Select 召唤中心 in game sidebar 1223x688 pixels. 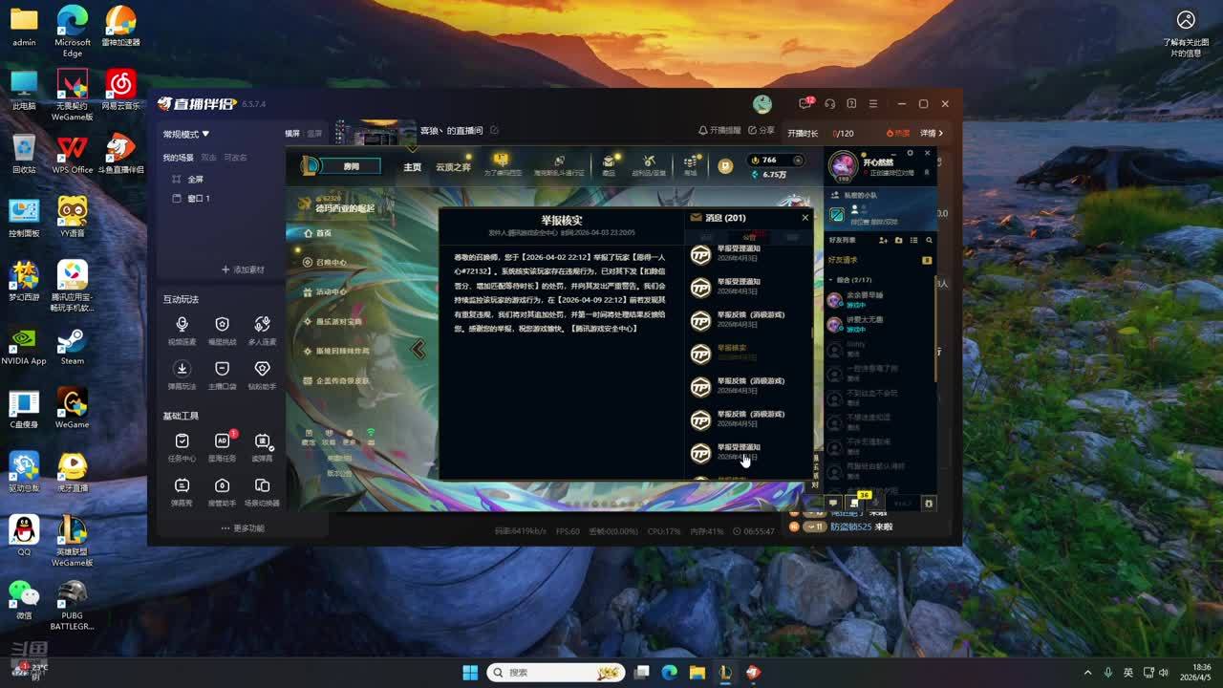[331, 263]
